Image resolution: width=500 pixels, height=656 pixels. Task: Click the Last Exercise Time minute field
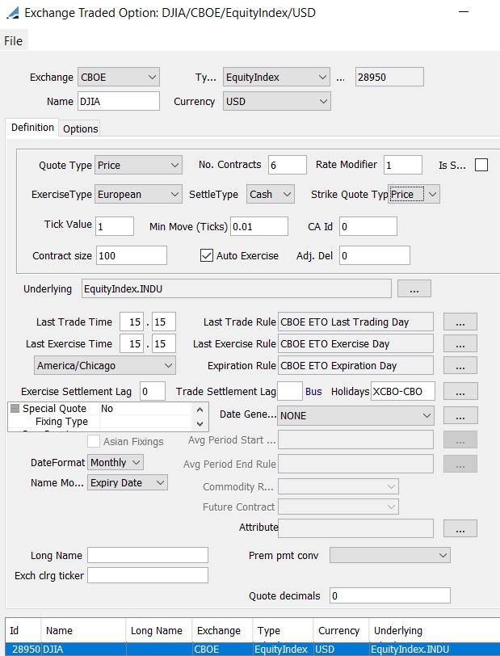click(x=164, y=343)
